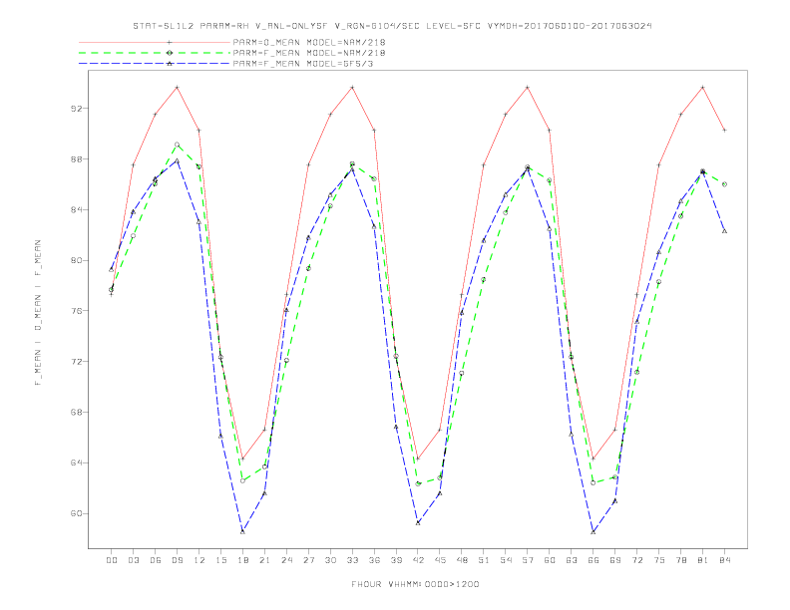
Task: Click the y-axis tick label 84
Action: click(76, 209)
